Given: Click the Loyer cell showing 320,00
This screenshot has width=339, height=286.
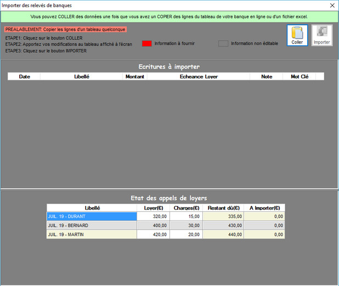Looking at the screenshot, I should [x=153, y=217].
